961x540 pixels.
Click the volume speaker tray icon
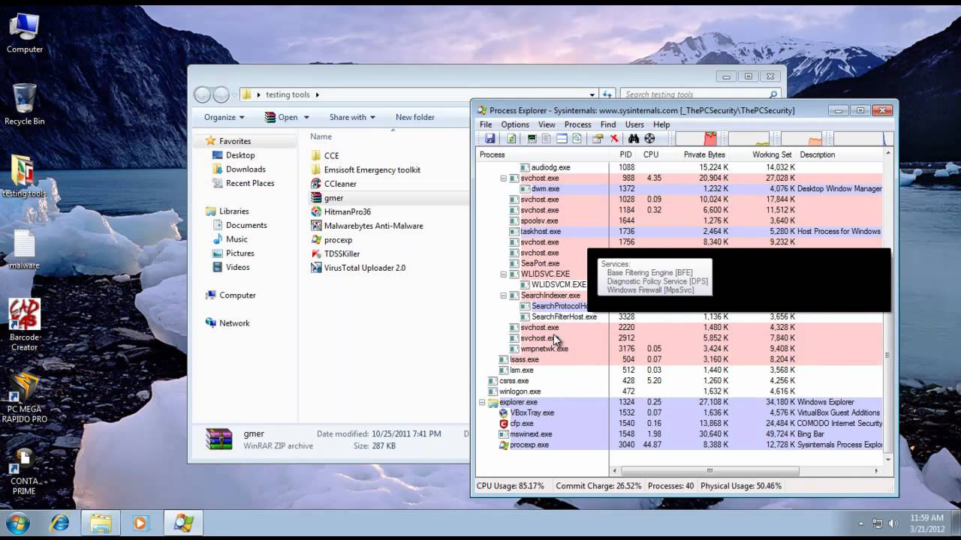pos(893,523)
